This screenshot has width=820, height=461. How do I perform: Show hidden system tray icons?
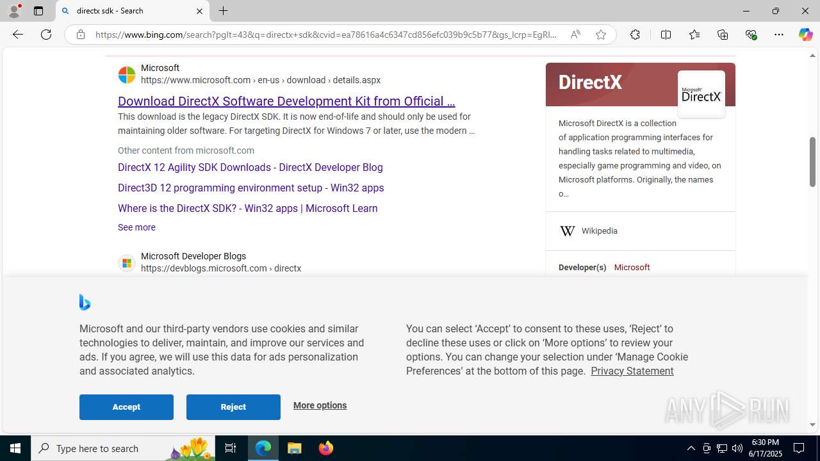(691, 448)
